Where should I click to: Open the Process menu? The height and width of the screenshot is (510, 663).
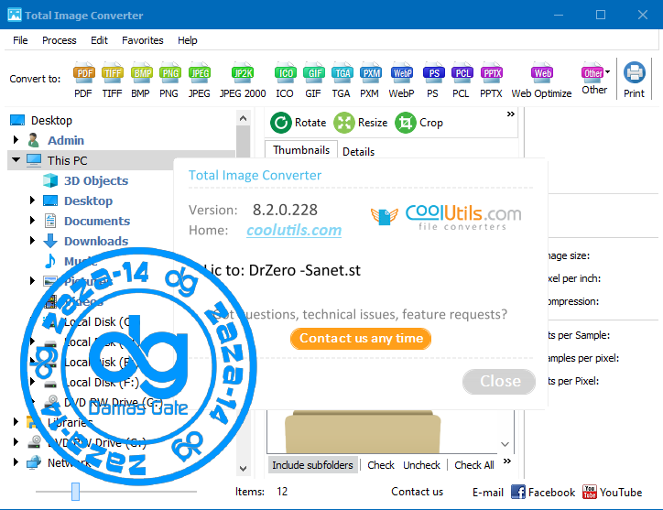coord(60,40)
